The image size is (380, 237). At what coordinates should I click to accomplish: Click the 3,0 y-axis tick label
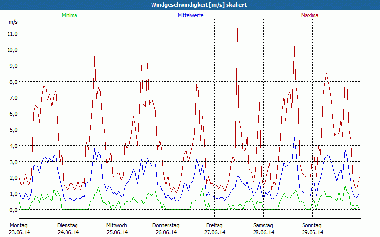(13, 162)
